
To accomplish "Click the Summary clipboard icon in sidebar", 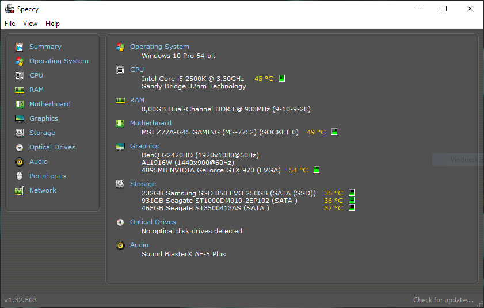I will click(20, 47).
